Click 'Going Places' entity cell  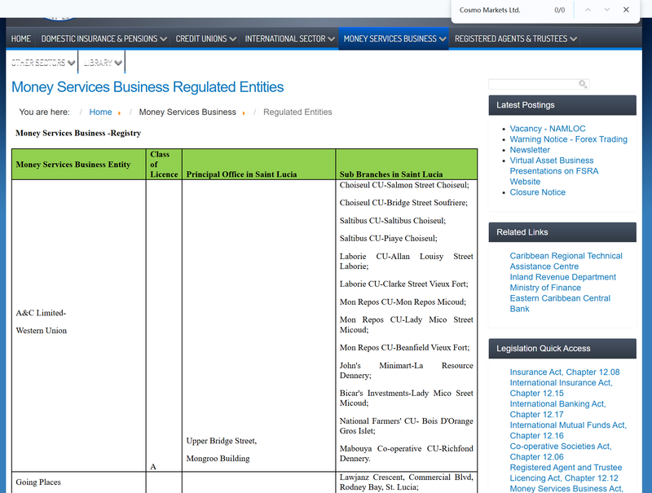click(x=38, y=482)
